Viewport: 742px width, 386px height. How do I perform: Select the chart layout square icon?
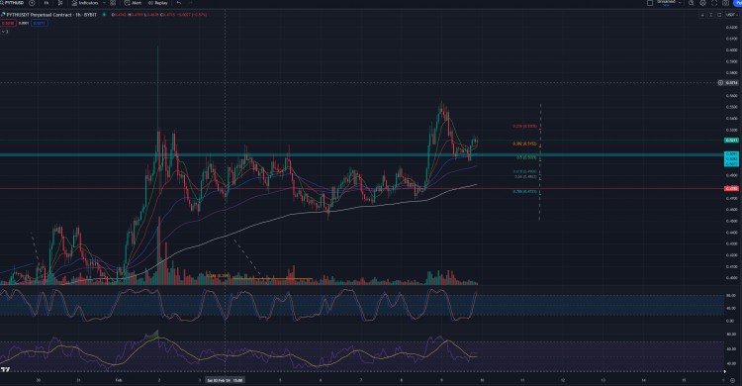point(650,3)
